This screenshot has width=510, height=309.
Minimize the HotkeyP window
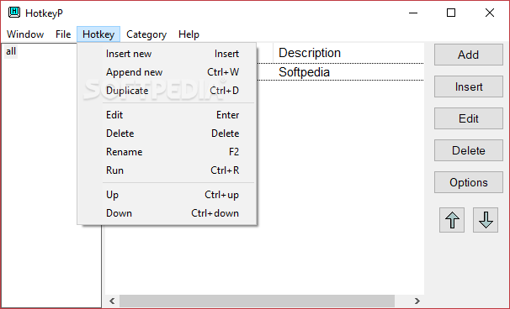413,13
